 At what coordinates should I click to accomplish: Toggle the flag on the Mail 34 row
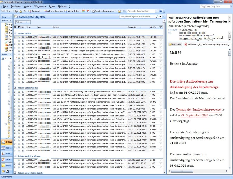coord(161,65)
